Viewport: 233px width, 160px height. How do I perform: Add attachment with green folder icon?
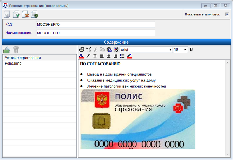pos(7,50)
